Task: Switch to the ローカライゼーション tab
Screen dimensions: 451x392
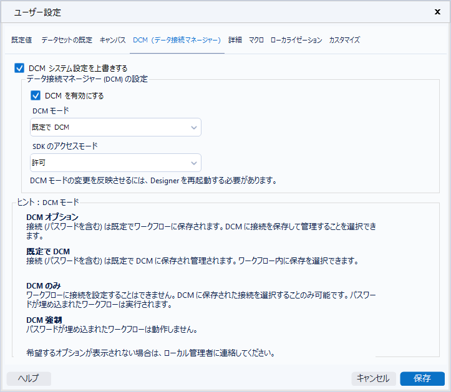Action: pyautogui.click(x=296, y=40)
